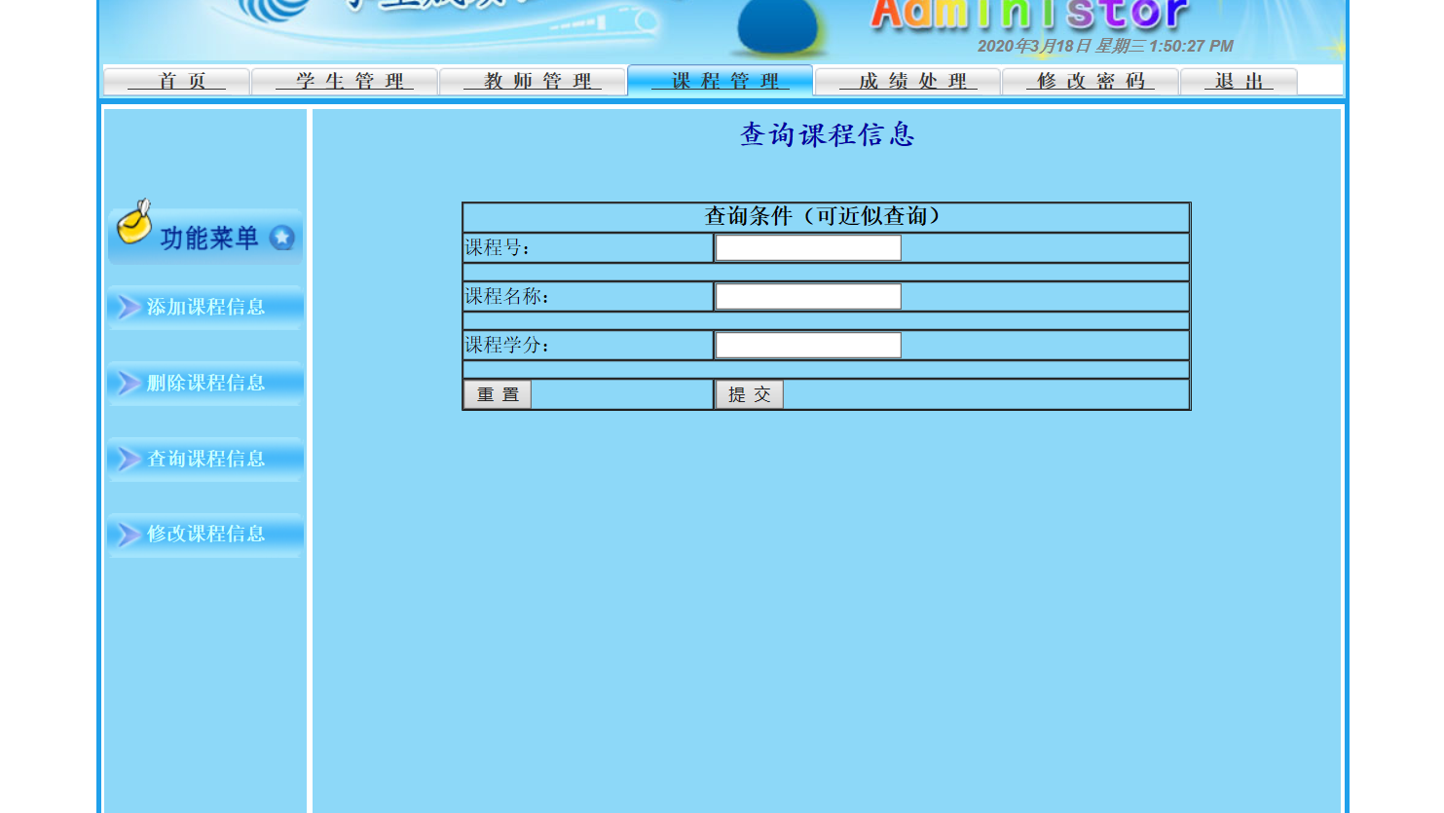Click the 课程学分 input field
Viewport: 1444px width, 813px height.
point(807,344)
